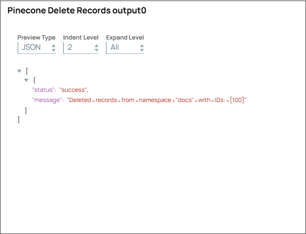The width and height of the screenshot is (306, 234).
Task: Open the Expand Level dropdown showing All
Action: pos(125,48)
